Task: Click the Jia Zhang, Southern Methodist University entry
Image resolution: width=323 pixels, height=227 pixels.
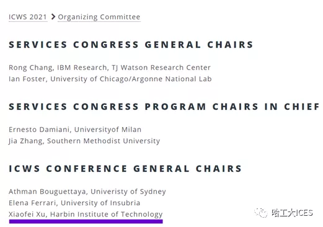Action: [x=84, y=141]
